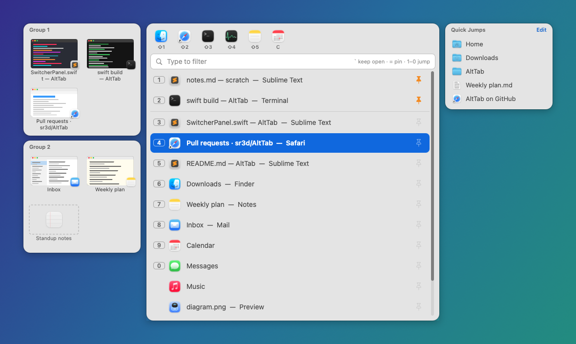Pin the diagram.png — Preview row
The height and width of the screenshot is (344, 576).
[x=418, y=307]
